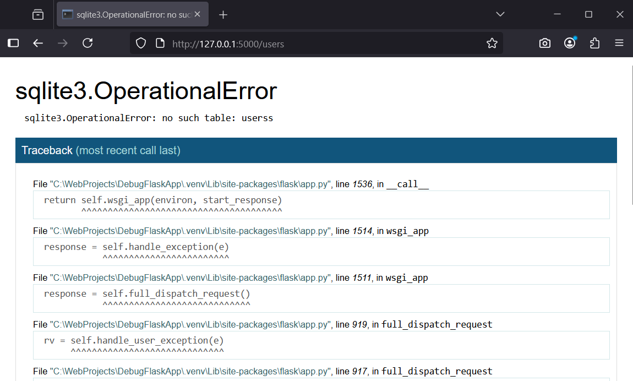Open the extensions puzzle icon
This screenshot has height=381, width=633.
pyautogui.click(x=594, y=43)
